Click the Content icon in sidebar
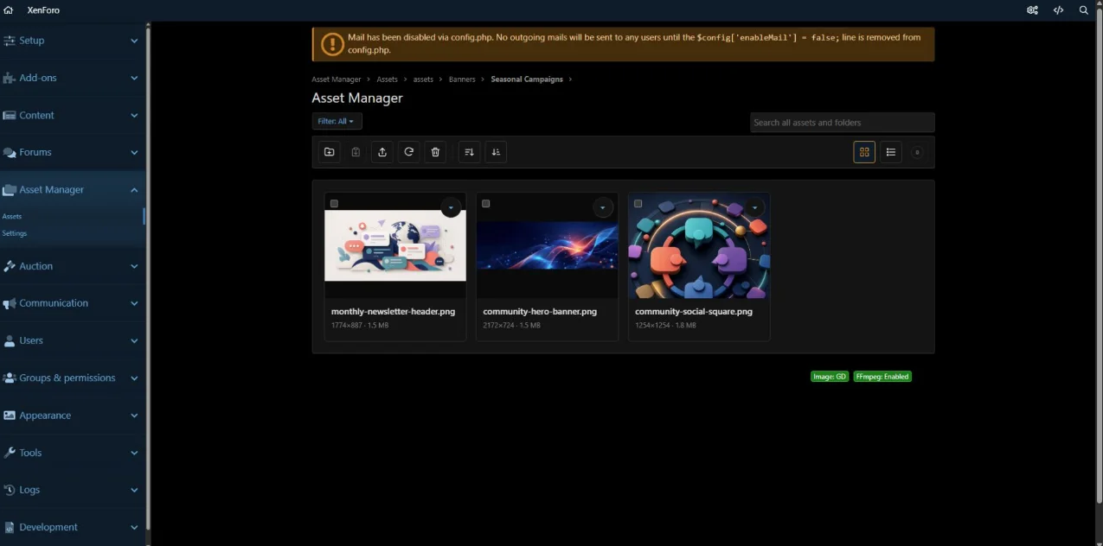 click(10, 115)
